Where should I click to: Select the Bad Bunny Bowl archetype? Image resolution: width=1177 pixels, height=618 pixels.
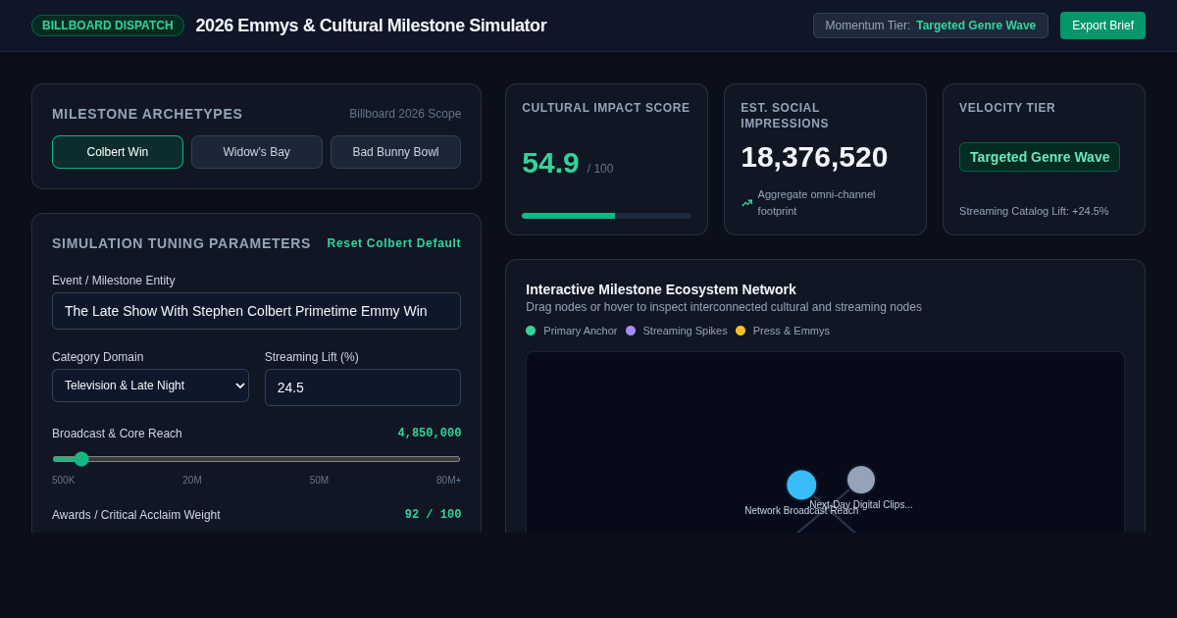tap(395, 152)
